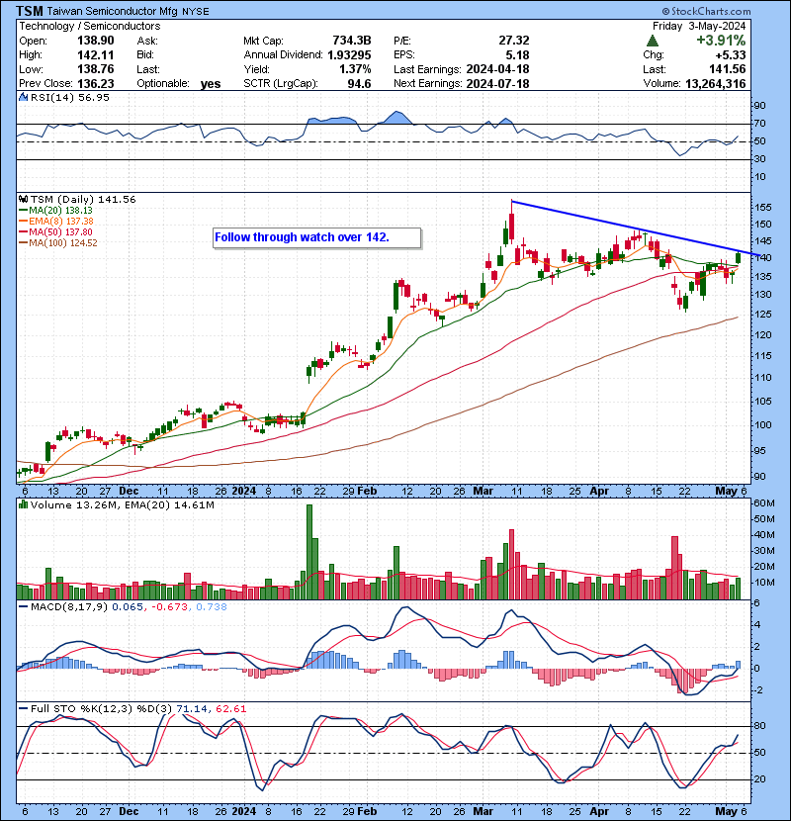The height and width of the screenshot is (821, 791).
Task: Click the tallest green volume bar in January
Action: [309, 552]
